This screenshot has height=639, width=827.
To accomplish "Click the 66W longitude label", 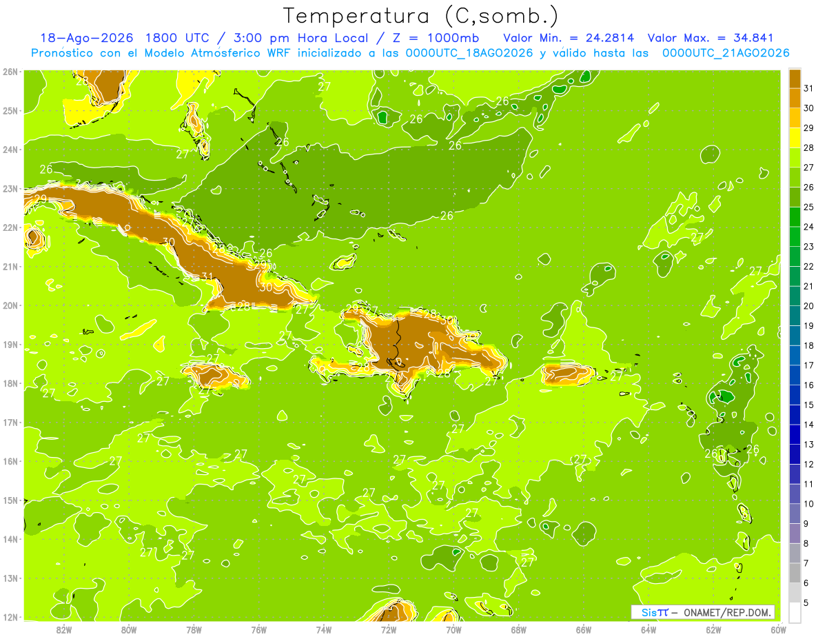I will coord(584,629).
